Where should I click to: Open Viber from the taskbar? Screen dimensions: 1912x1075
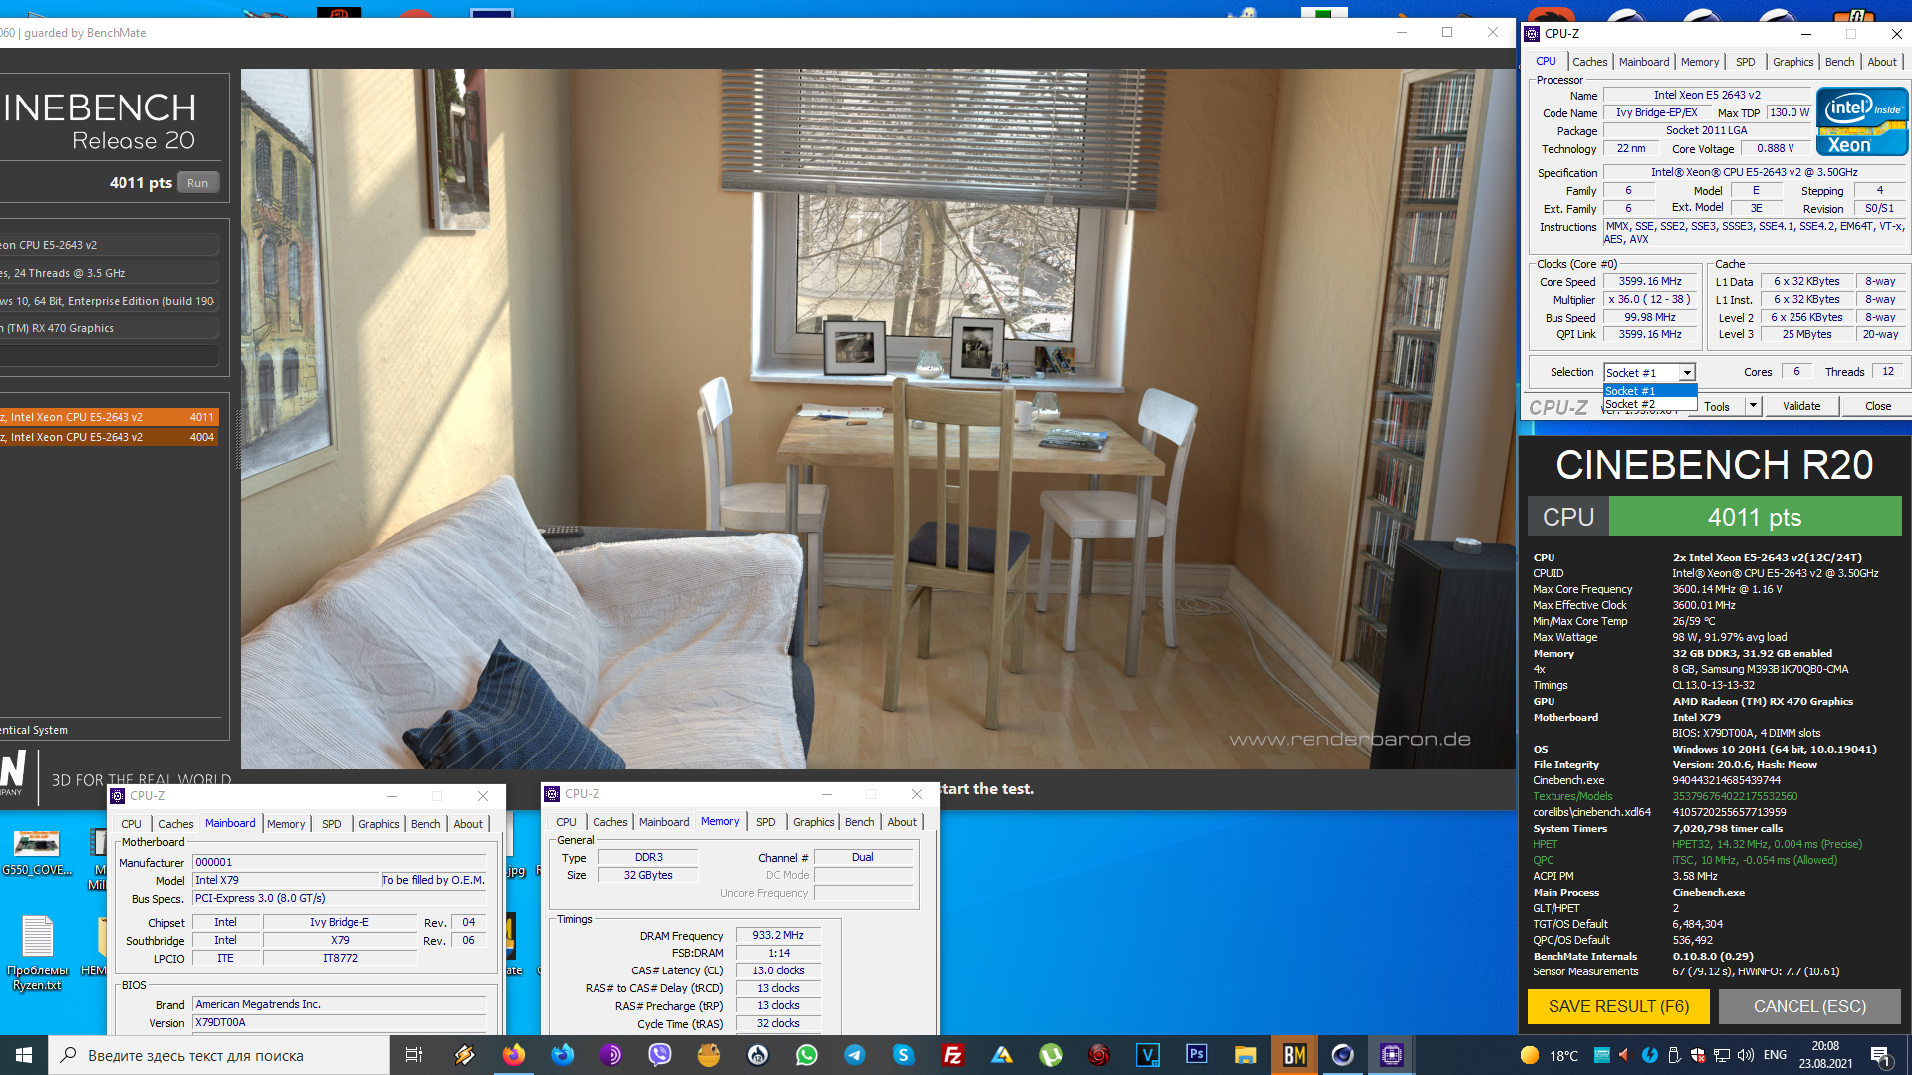click(660, 1055)
